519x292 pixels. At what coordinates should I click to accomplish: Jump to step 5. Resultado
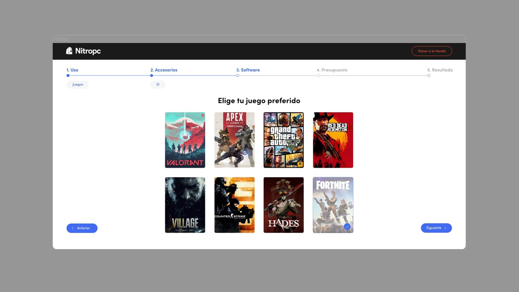point(440,70)
